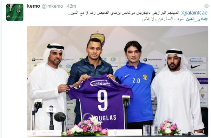Open the kemo display name link
Viewport: 211px width, 138px height.
[34, 6]
